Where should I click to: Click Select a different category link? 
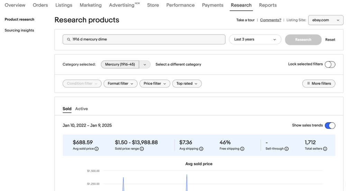click(x=178, y=64)
